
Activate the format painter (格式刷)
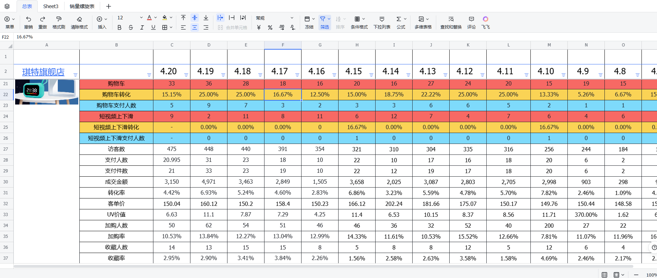[x=59, y=22]
